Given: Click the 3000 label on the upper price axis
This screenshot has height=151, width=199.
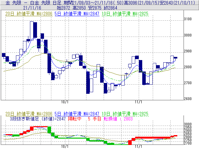Looking at the screenshot, I should point(188,35).
